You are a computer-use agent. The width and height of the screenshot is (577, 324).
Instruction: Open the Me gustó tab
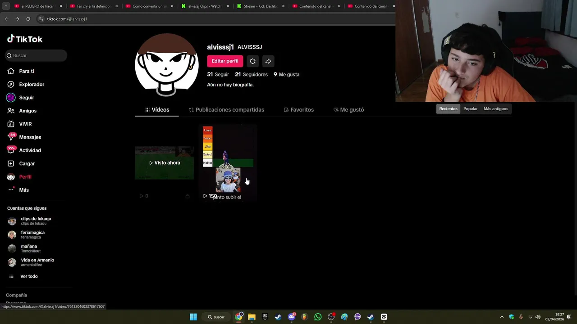pos(348,110)
